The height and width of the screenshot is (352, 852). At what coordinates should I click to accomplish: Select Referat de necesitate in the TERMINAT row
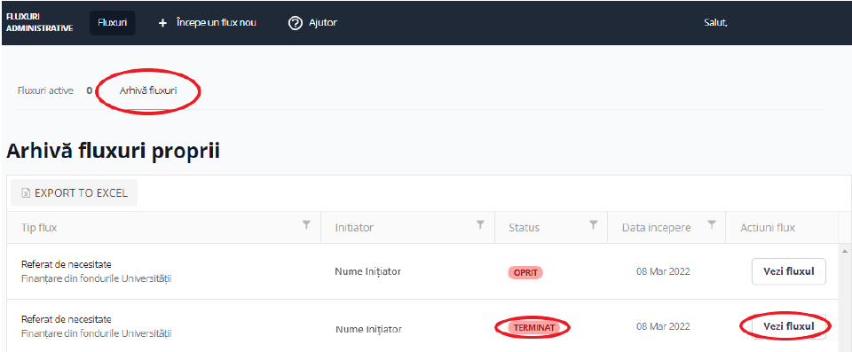coord(67,319)
